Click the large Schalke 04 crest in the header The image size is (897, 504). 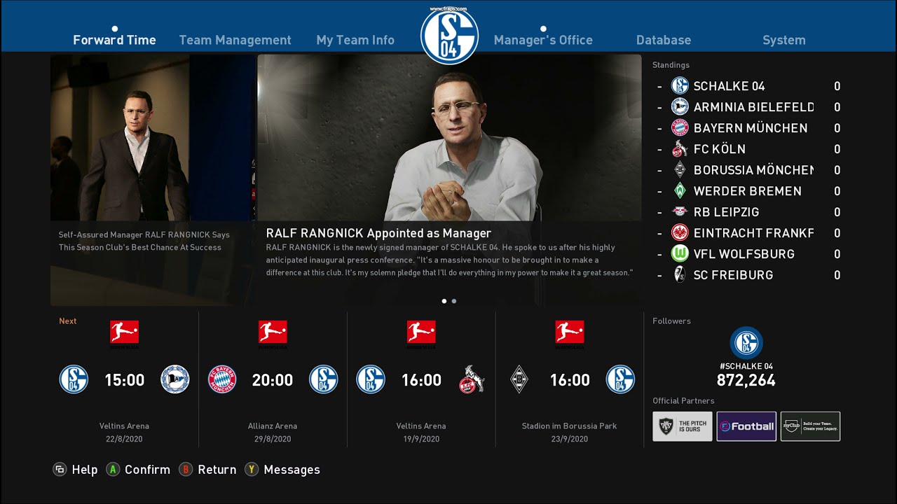click(x=449, y=35)
